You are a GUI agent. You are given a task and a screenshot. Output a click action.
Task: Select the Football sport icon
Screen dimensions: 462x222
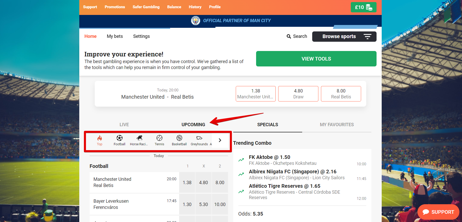tap(119, 138)
